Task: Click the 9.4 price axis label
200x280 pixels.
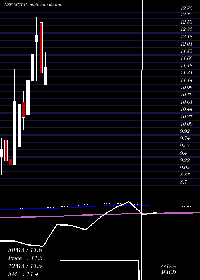Action: [184, 153]
